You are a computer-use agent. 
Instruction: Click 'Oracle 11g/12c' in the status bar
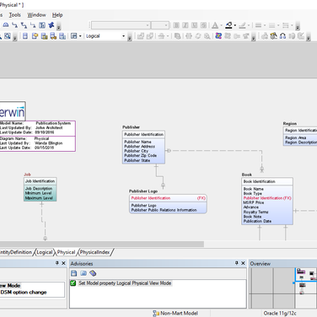point(280,313)
